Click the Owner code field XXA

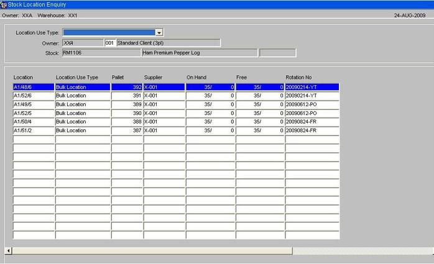(x=83, y=43)
